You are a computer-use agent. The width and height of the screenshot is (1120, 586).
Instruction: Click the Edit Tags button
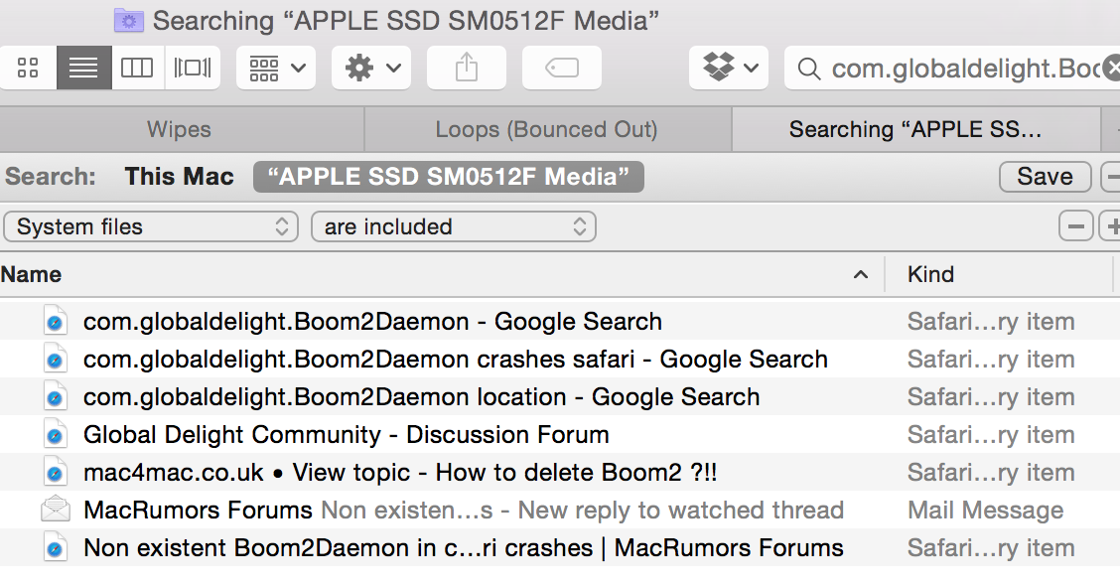click(562, 68)
